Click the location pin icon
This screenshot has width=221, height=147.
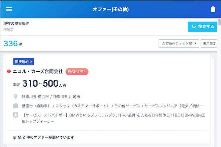(x=16, y=97)
